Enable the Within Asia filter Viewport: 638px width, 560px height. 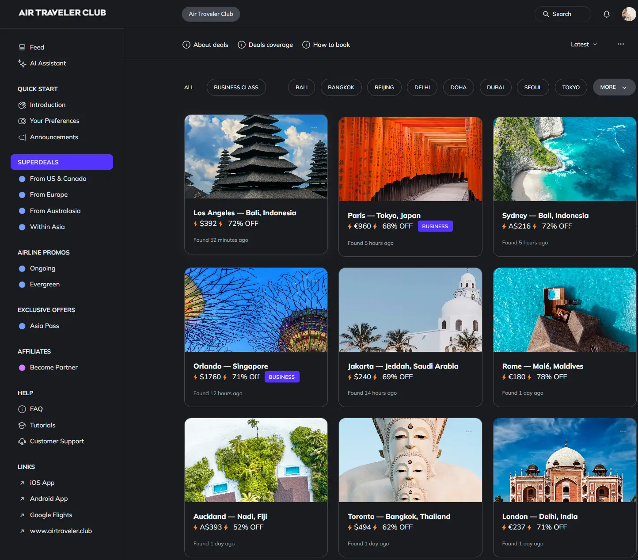pos(47,227)
